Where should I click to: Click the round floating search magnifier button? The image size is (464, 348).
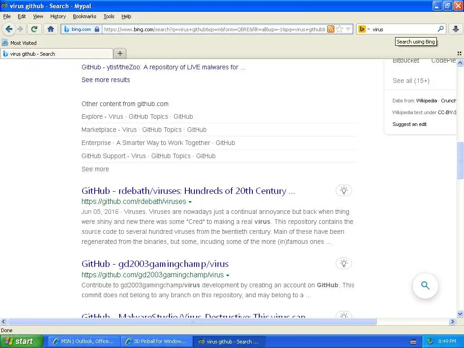tap(425, 285)
